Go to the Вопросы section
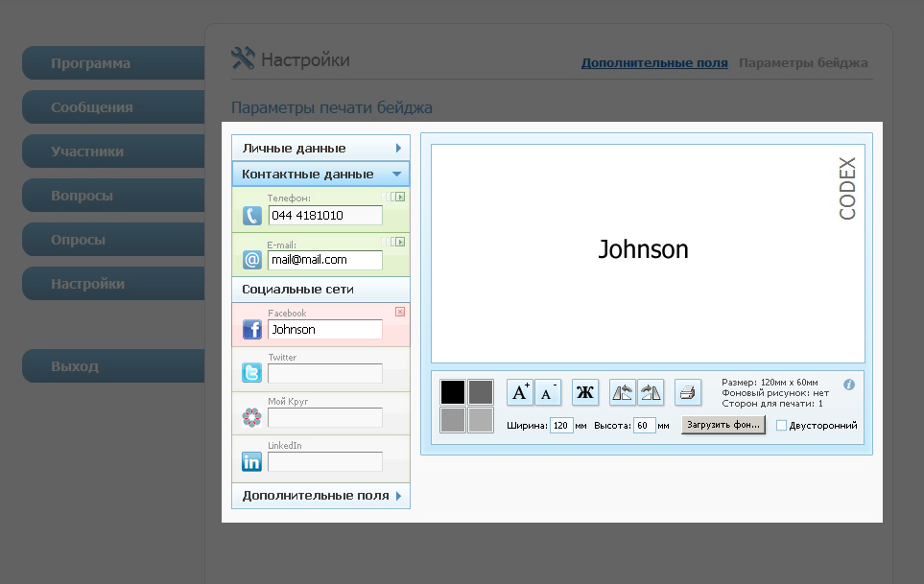This screenshot has height=584, width=924. pyautogui.click(x=113, y=196)
